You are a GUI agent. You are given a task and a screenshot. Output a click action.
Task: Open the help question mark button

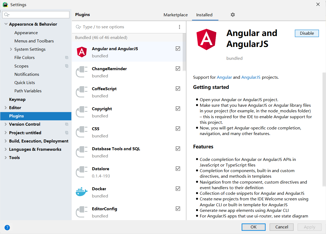[x=7, y=228]
